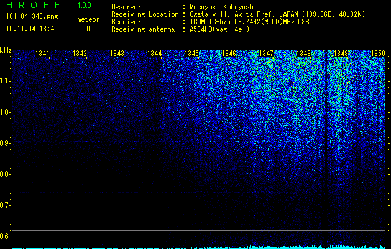
Task: Click the 1349 time marker
Action: [x=341, y=54]
